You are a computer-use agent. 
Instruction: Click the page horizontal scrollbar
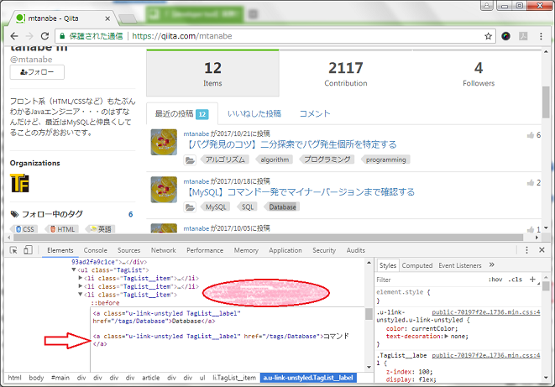tap(269, 238)
